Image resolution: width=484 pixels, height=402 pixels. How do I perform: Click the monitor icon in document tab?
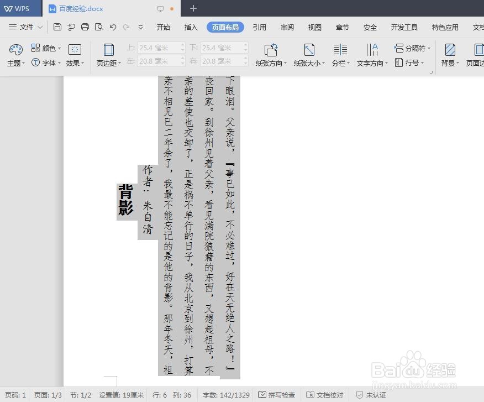pos(160,9)
